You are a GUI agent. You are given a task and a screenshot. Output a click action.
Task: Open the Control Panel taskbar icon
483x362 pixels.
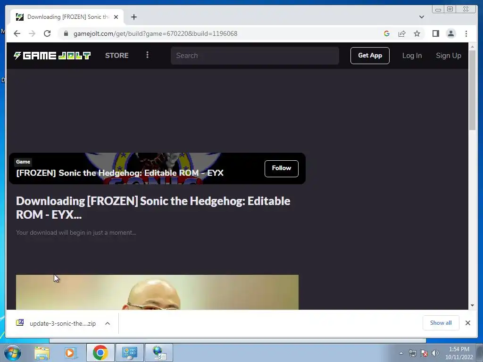point(129,353)
